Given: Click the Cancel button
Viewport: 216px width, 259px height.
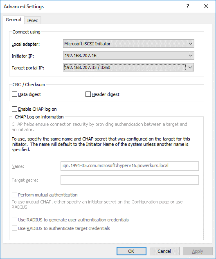Looking at the screenshot, I should click(164, 251).
